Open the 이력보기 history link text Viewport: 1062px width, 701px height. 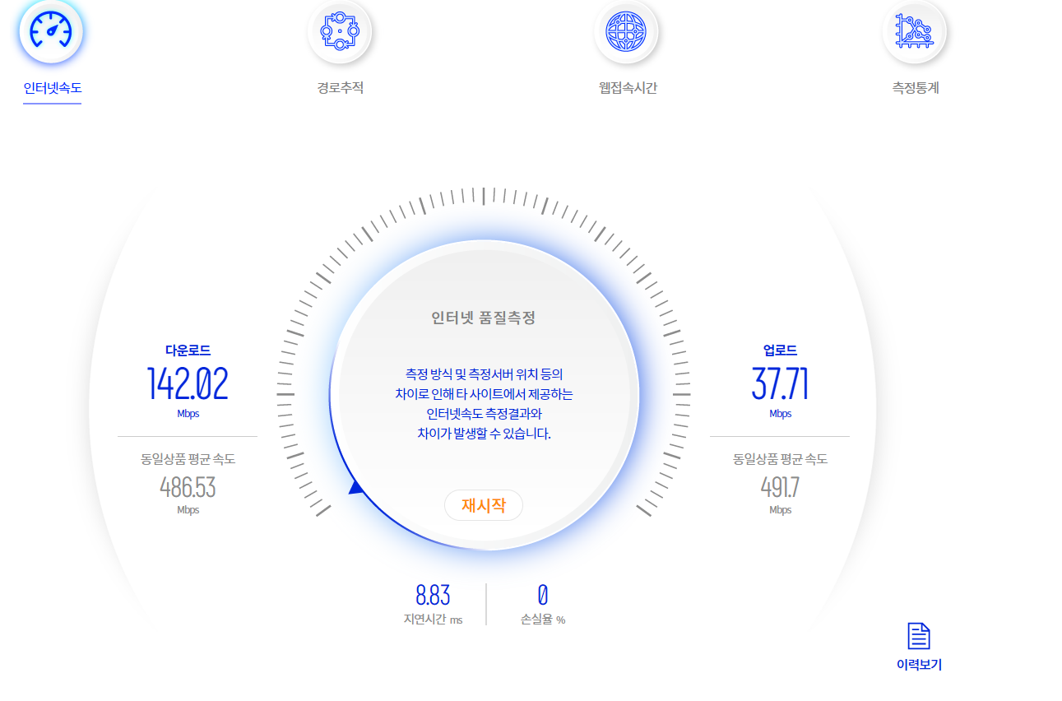pos(918,665)
